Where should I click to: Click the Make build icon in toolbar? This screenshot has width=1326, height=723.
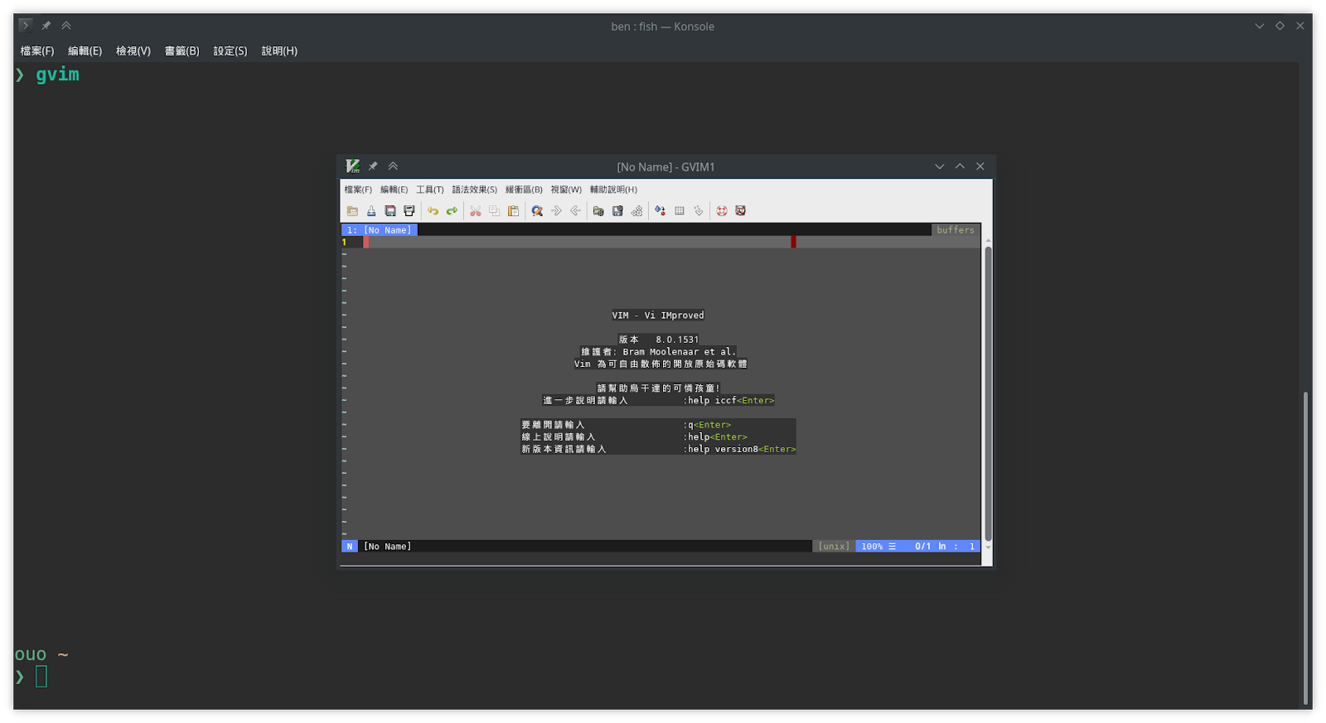(x=661, y=211)
